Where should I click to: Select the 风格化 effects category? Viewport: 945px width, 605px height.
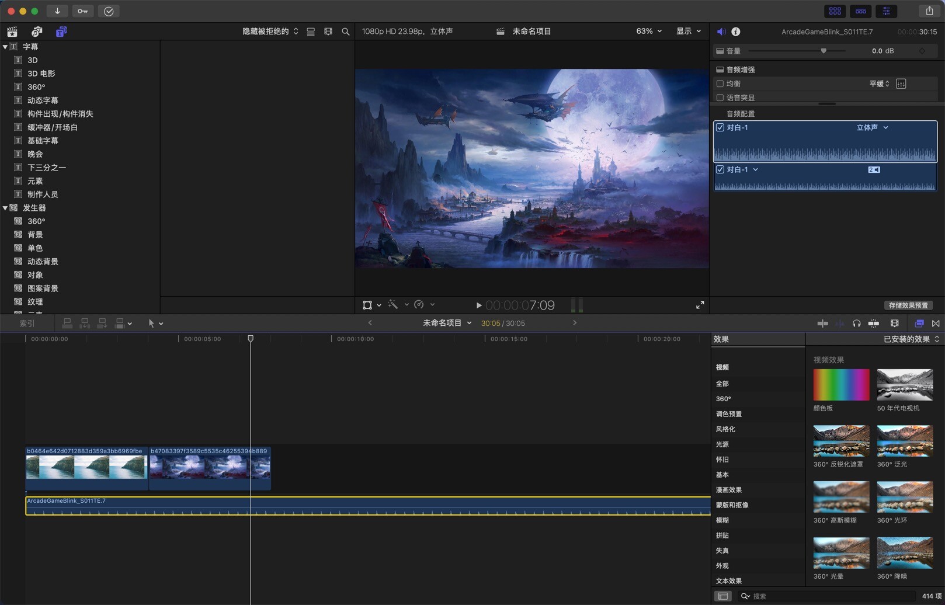tap(725, 429)
